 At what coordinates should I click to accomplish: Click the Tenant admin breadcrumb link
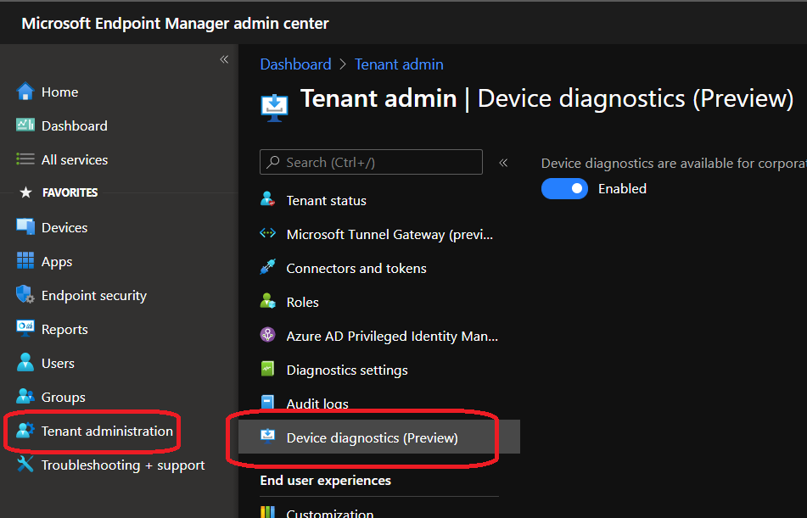399,64
